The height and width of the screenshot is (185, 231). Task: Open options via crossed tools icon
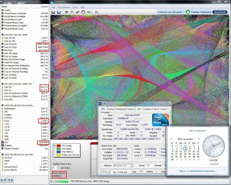tap(97, 12)
